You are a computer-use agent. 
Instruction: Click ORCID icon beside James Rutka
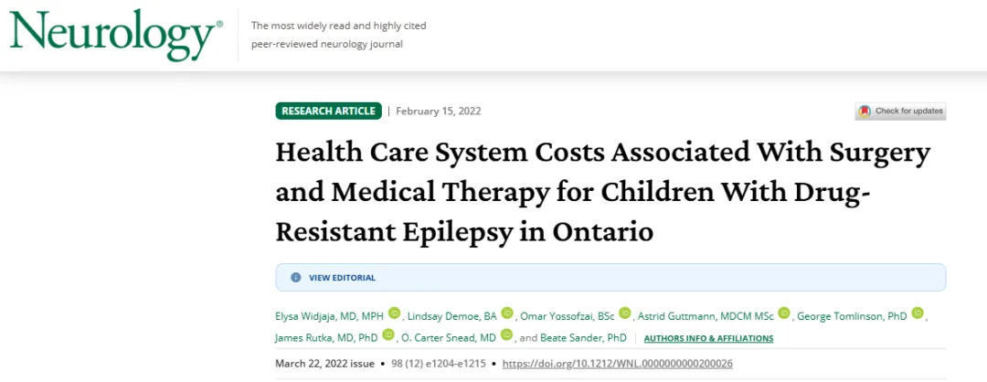coord(388,336)
